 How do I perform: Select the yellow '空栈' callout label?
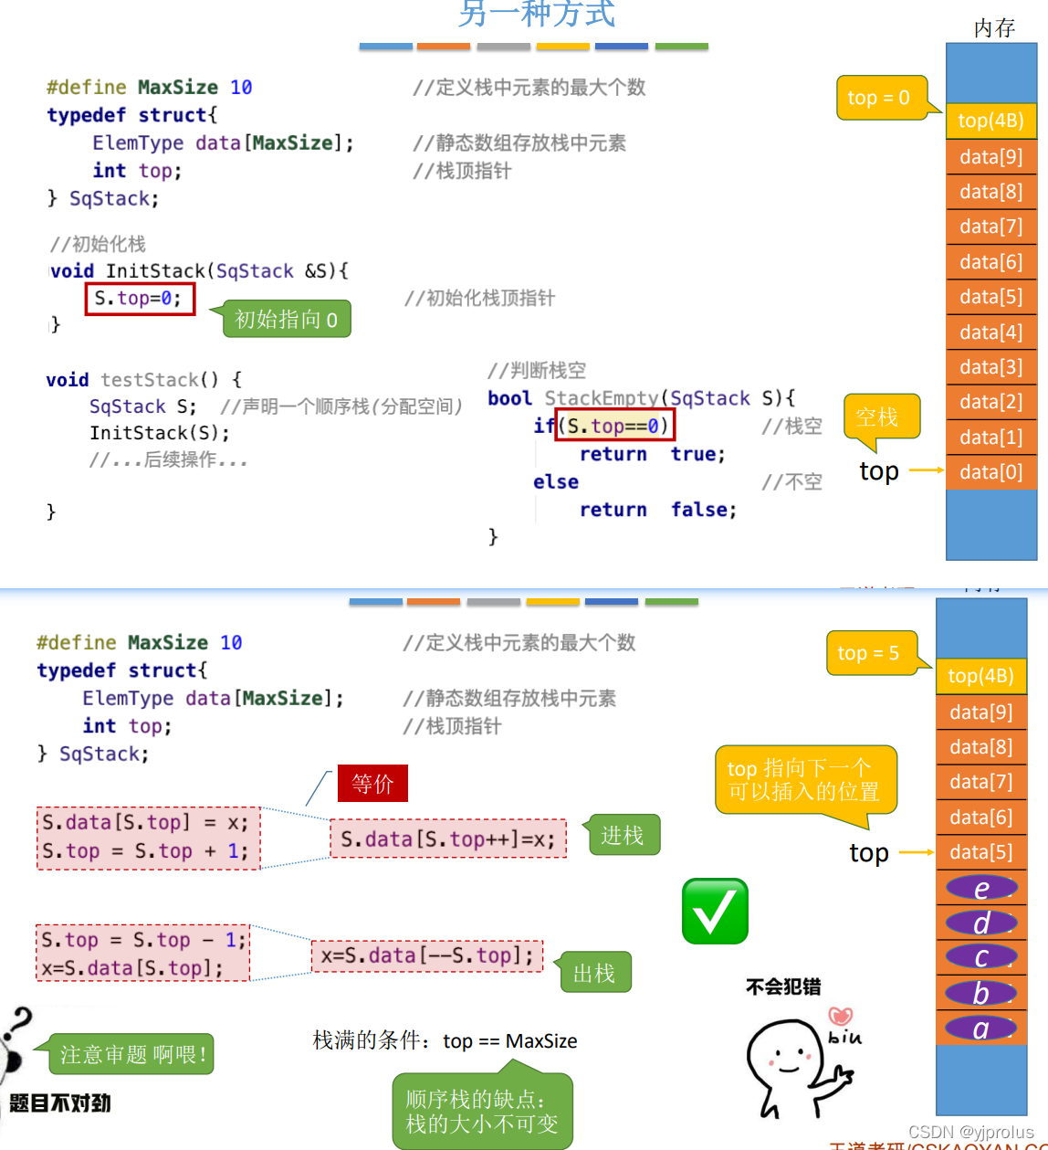click(x=880, y=417)
